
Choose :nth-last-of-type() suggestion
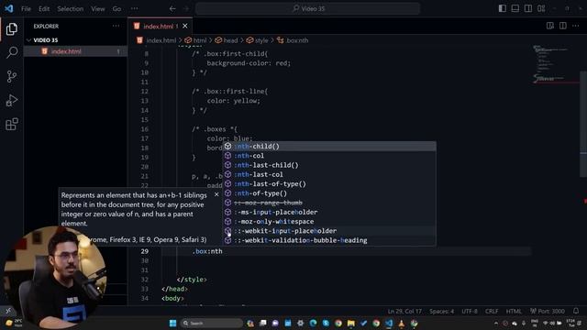point(329,183)
